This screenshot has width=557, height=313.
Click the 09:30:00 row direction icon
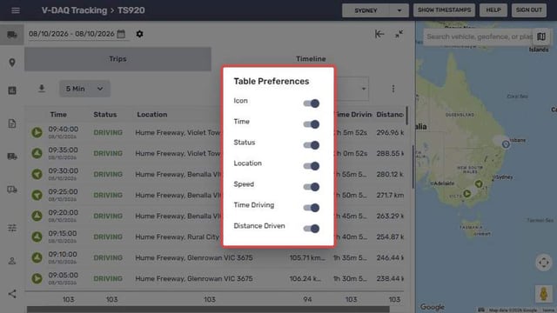(37, 174)
